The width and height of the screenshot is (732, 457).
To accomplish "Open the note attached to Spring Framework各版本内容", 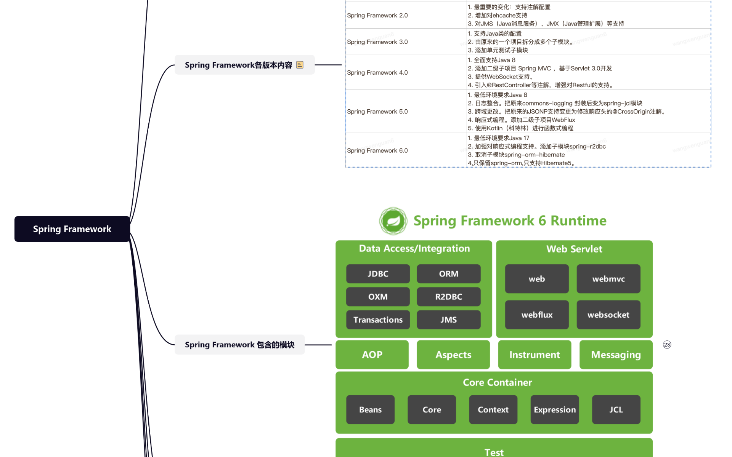I will click(x=300, y=65).
